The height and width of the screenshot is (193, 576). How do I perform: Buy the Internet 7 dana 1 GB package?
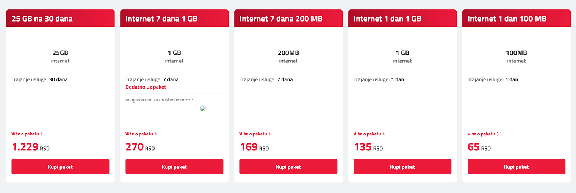174,167
